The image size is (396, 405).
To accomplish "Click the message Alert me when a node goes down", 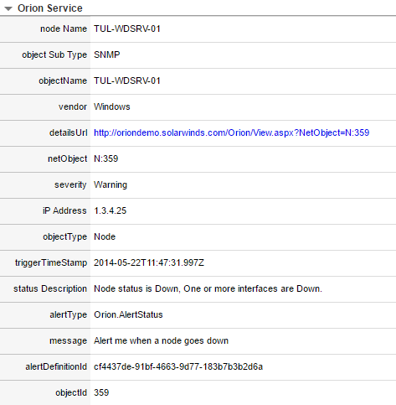I will [161, 340].
